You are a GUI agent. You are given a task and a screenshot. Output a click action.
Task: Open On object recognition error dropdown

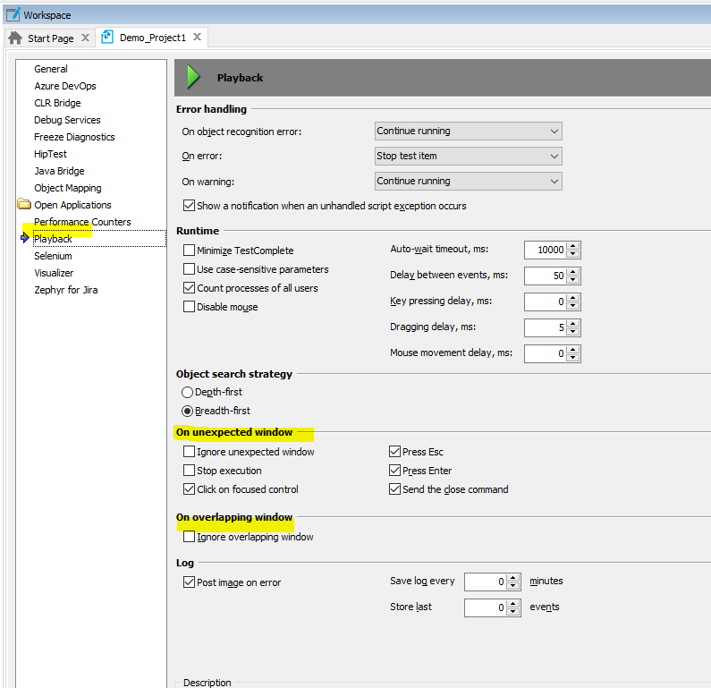[468, 131]
